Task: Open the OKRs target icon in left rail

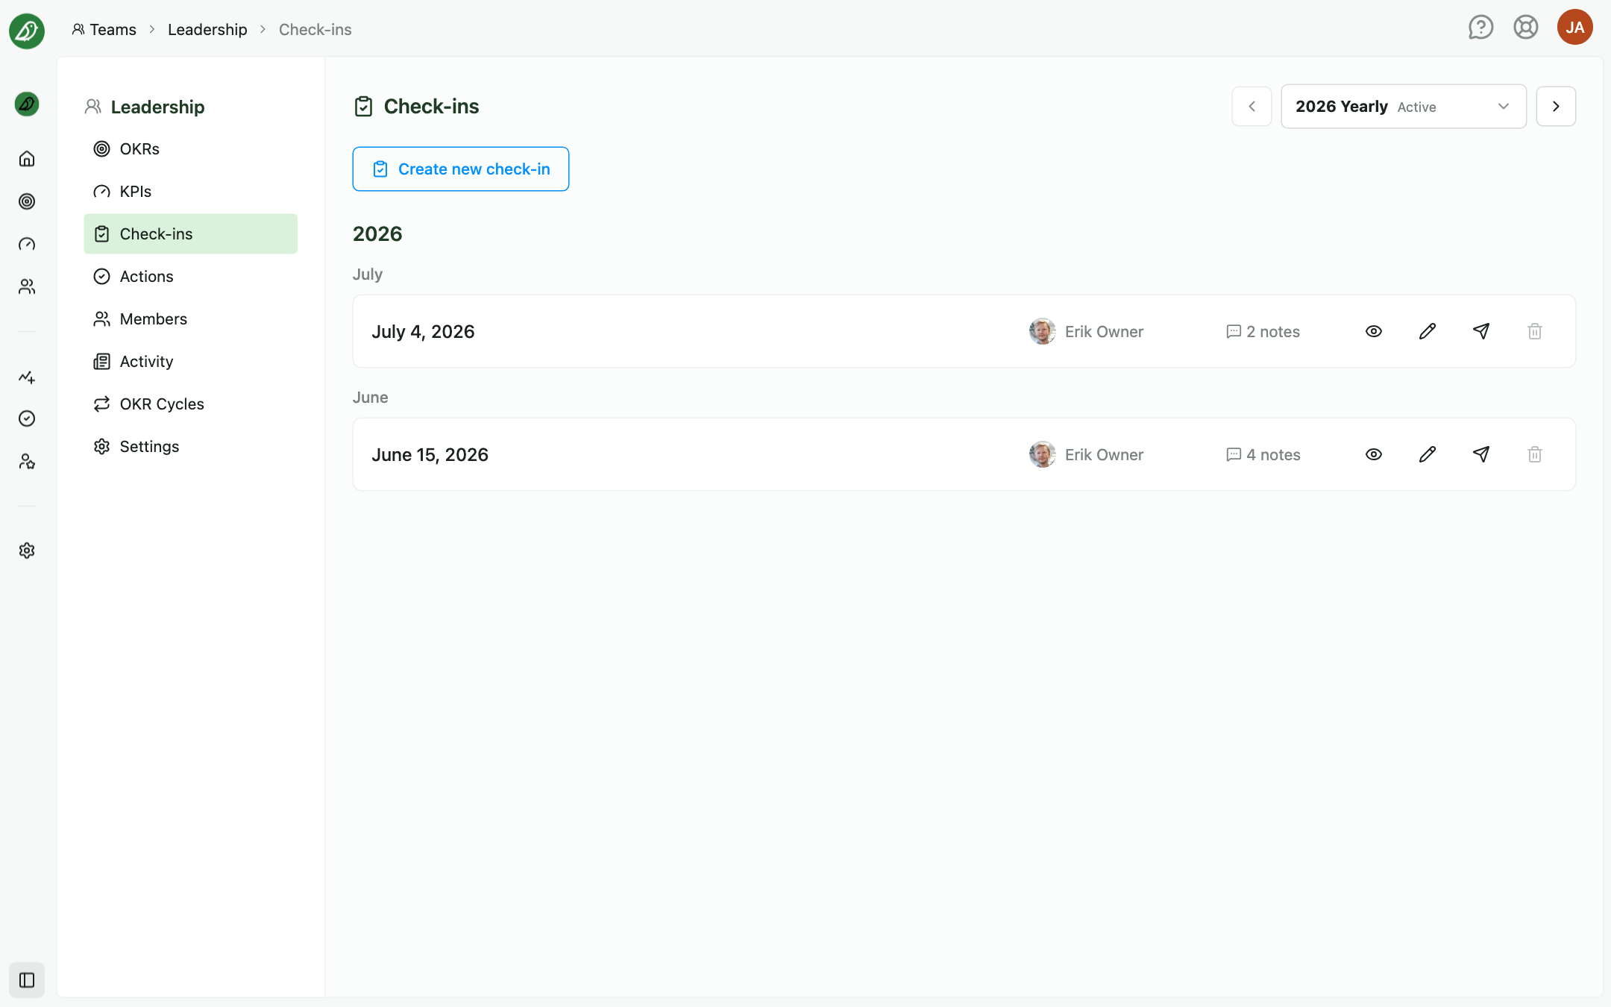Action: (x=27, y=201)
